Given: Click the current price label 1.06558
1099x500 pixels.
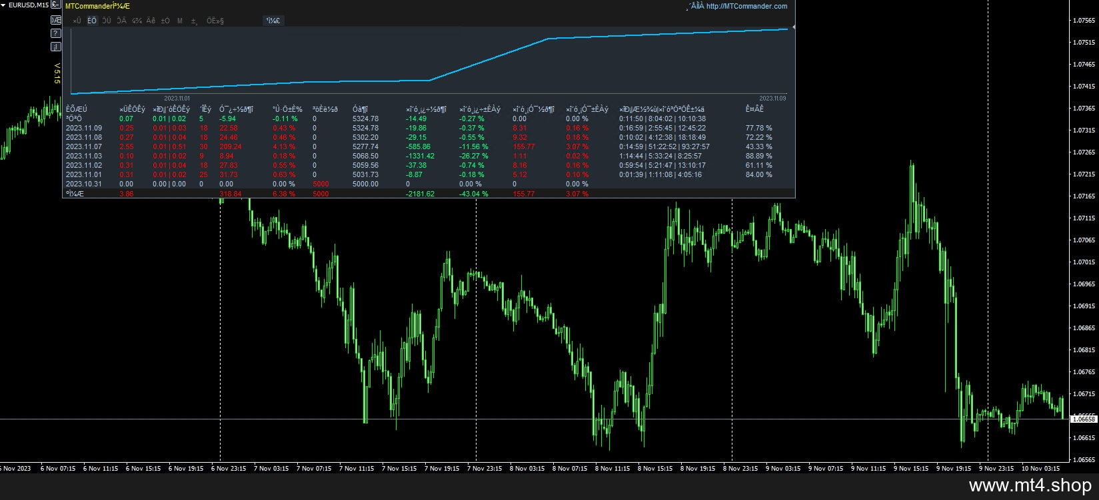Looking at the screenshot, I should pyautogui.click(x=1084, y=419).
